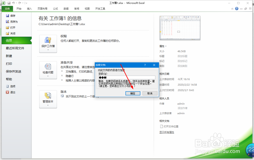Viewport: 254px width, 160px height.
Task: Choose 打开 in the backstage menu
Action: coord(10,27)
